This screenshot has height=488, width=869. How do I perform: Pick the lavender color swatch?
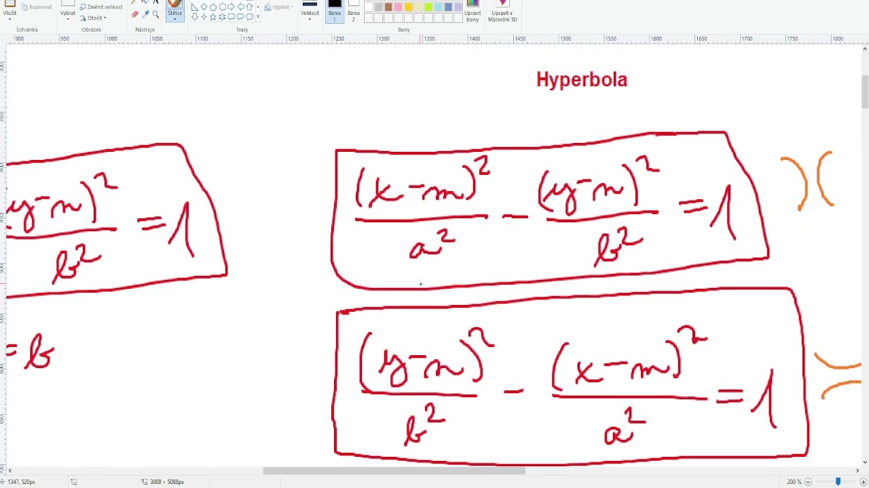coord(458,7)
